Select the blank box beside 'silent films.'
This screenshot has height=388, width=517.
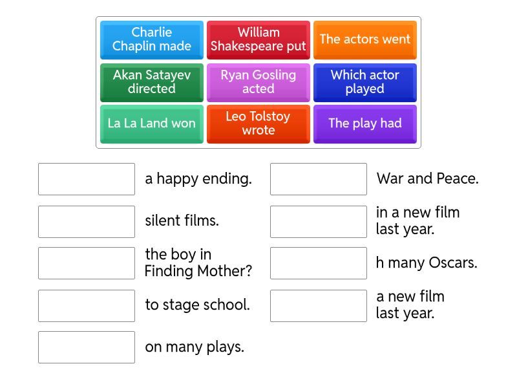pyautogui.click(x=87, y=221)
